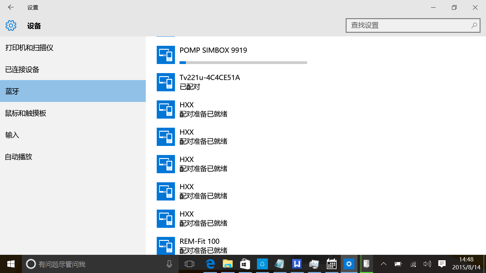This screenshot has height=273, width=486.
Task: Open the 自动播放 settings page
Action: [x=19, y=157]
